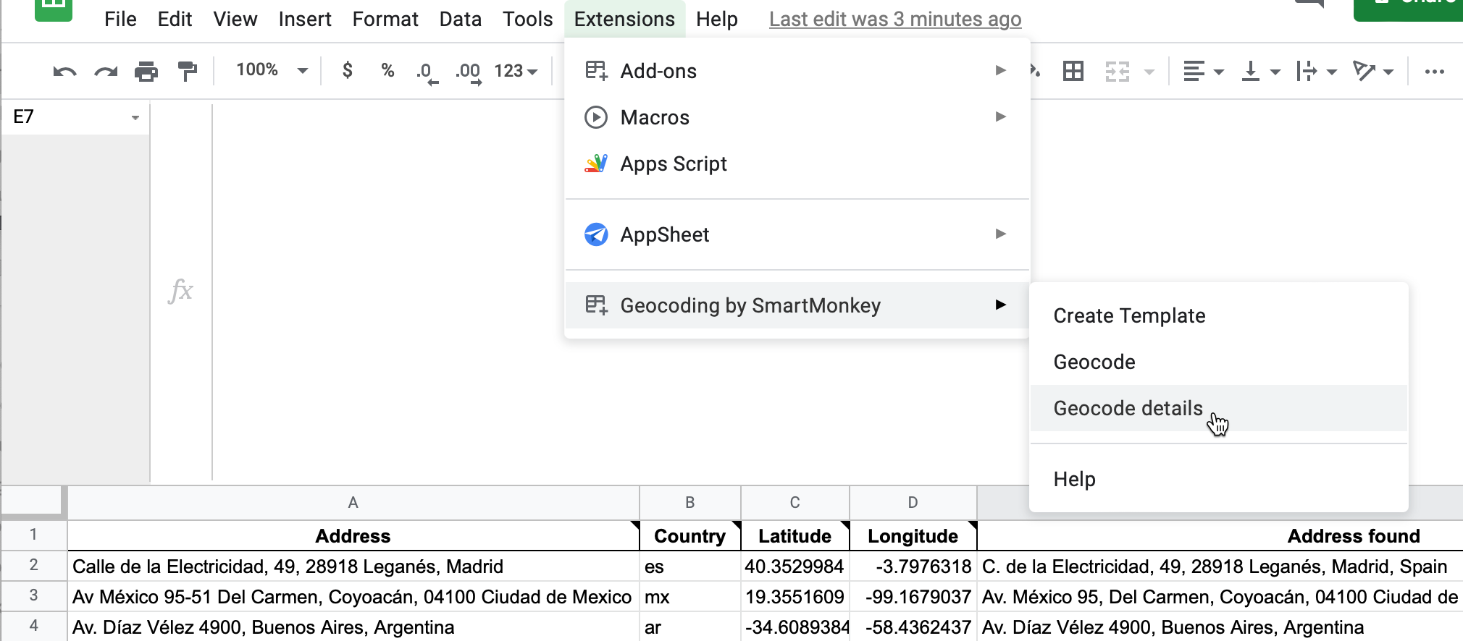Viewport: 1463px width, 641px height.
Task: Format as currency with dollar sign
Action: click(348, 70)
